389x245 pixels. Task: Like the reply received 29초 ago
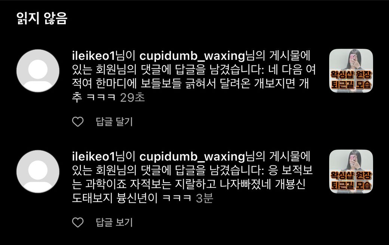78,122
